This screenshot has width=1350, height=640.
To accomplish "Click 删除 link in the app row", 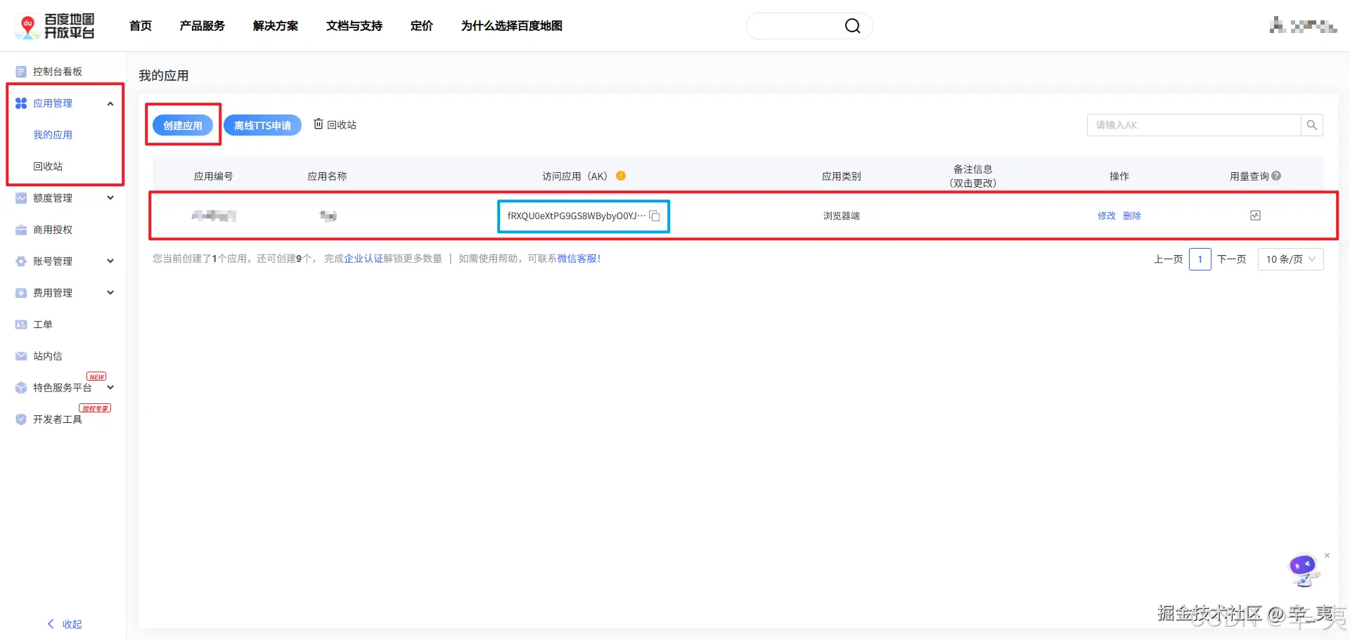I will click(1132, 216).
